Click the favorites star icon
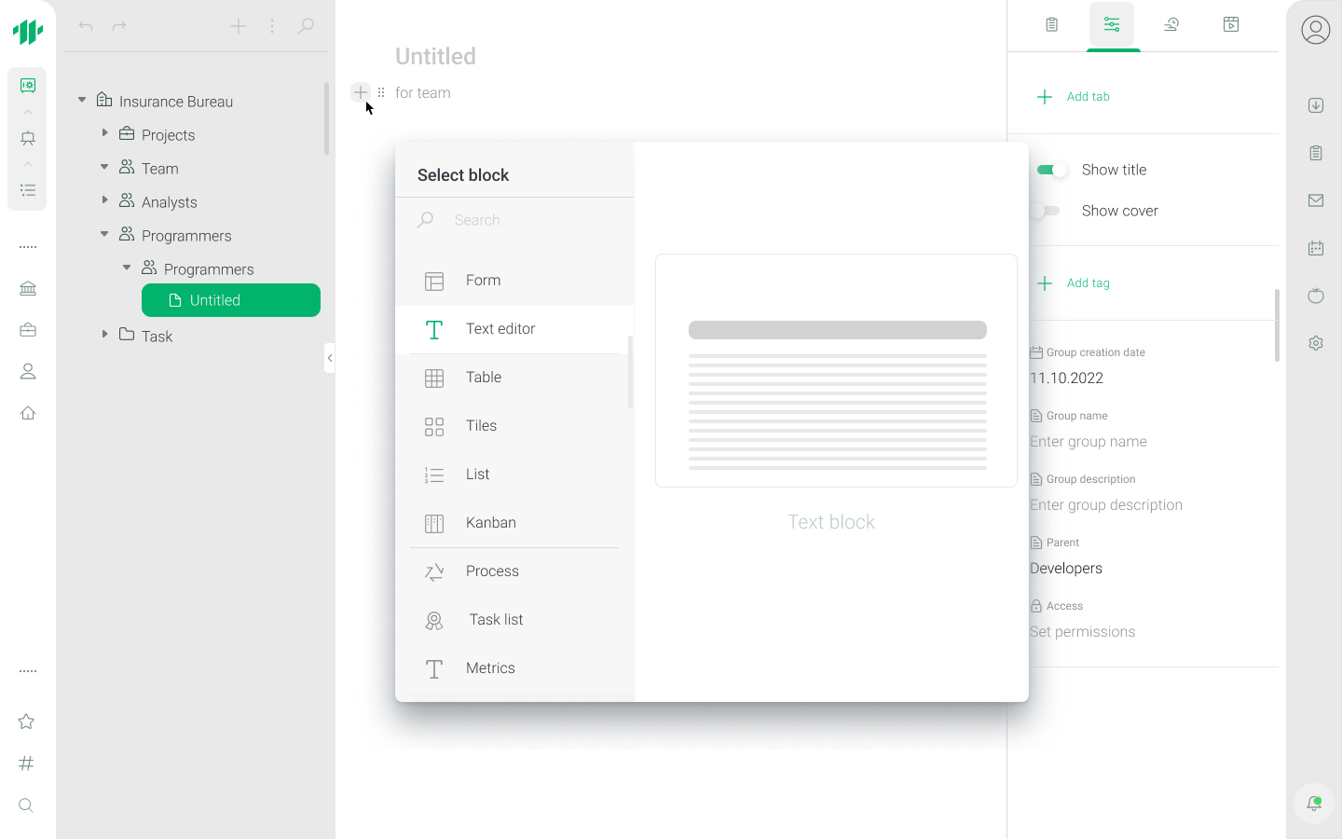Image resolution: width=1342 pixels, height=839 pixels. tap(26, 722)
